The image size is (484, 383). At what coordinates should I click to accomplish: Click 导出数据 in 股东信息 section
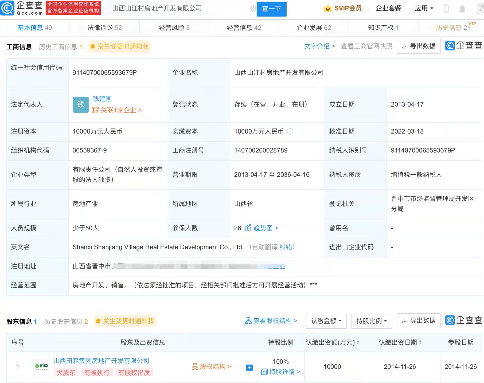(419, 321)
